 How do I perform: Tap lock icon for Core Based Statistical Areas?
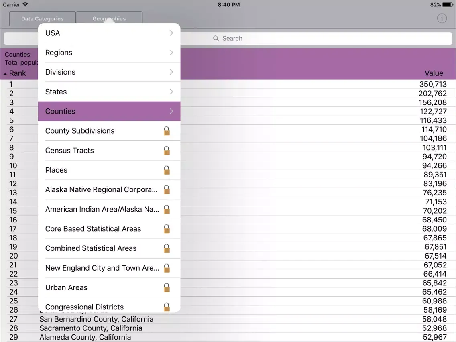[167, 229]
